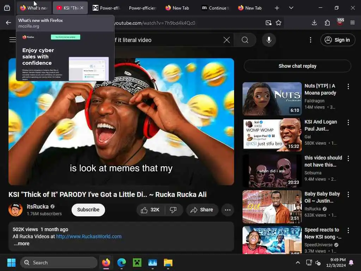Screen dimensions: 361x271
Task: Open YouTube settings three-dot menu
Action: 310,40
